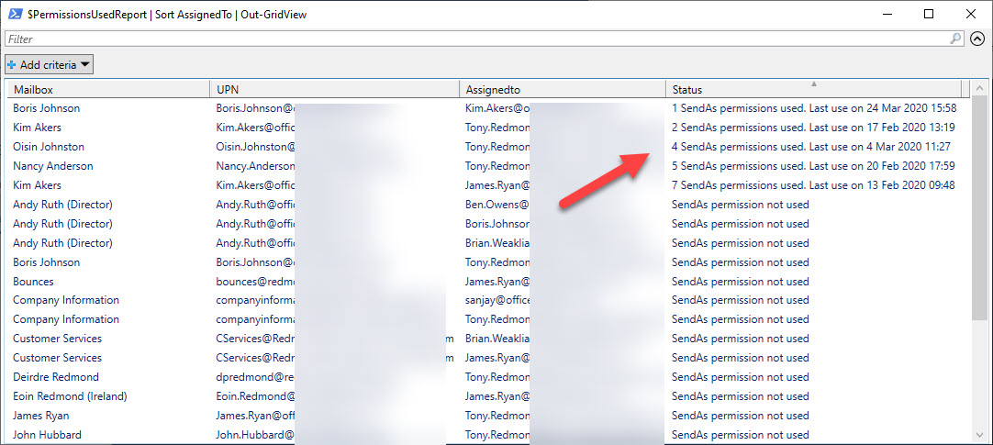Click the blue plus icon beside Add criteria

point(12,64)
